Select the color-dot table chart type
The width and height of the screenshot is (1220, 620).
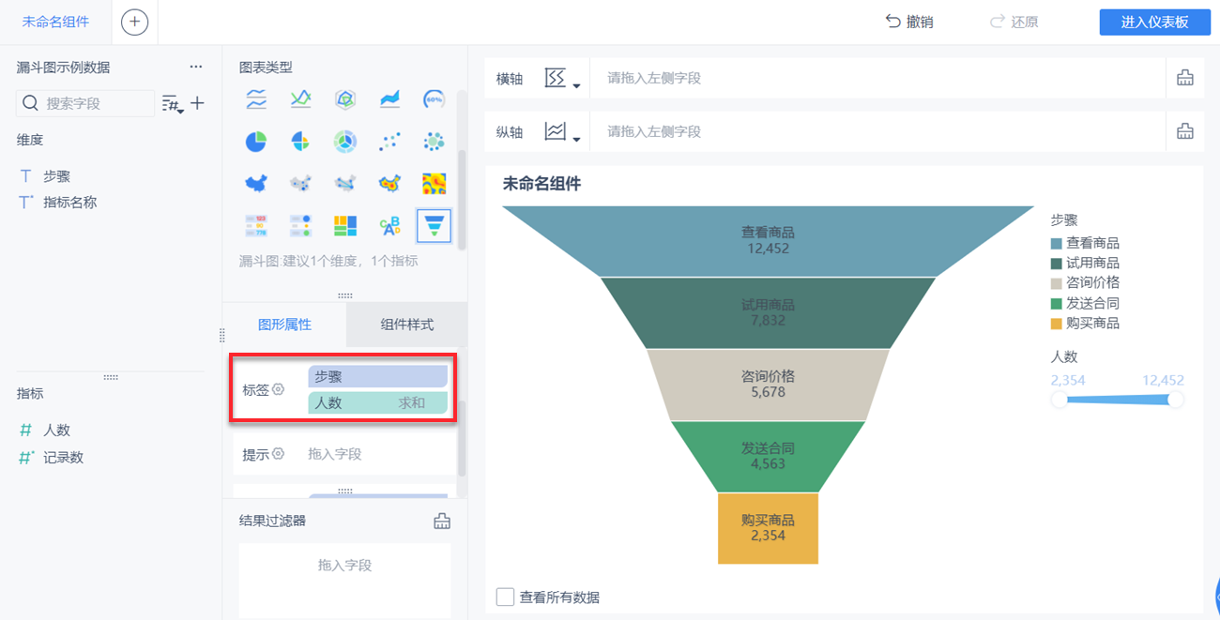300,225
